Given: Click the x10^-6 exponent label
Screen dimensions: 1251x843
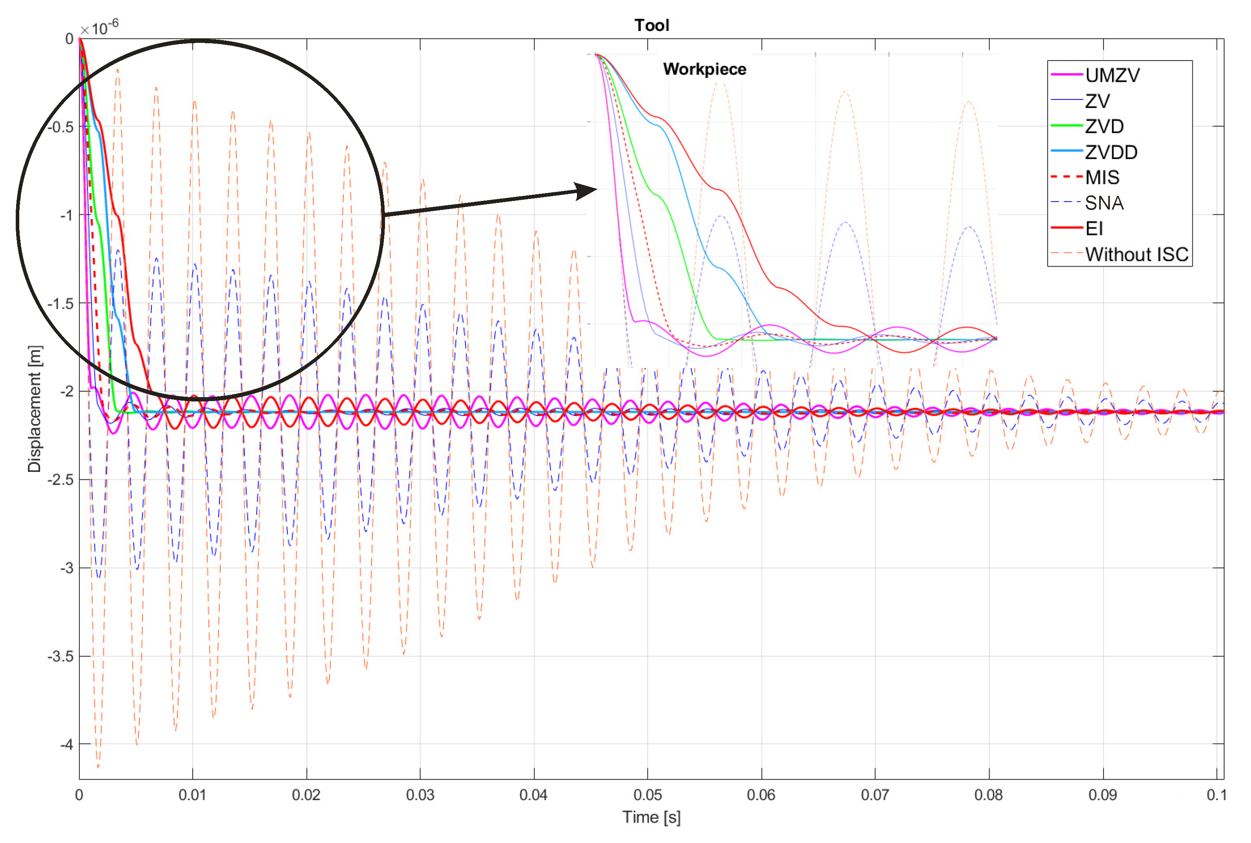Looking at the screenshot, I should [100, 27].
